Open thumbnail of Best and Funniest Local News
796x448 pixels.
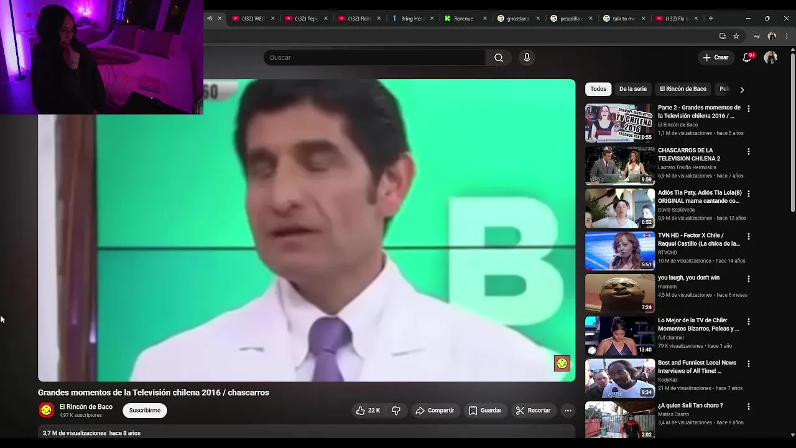tap(620, 378)
